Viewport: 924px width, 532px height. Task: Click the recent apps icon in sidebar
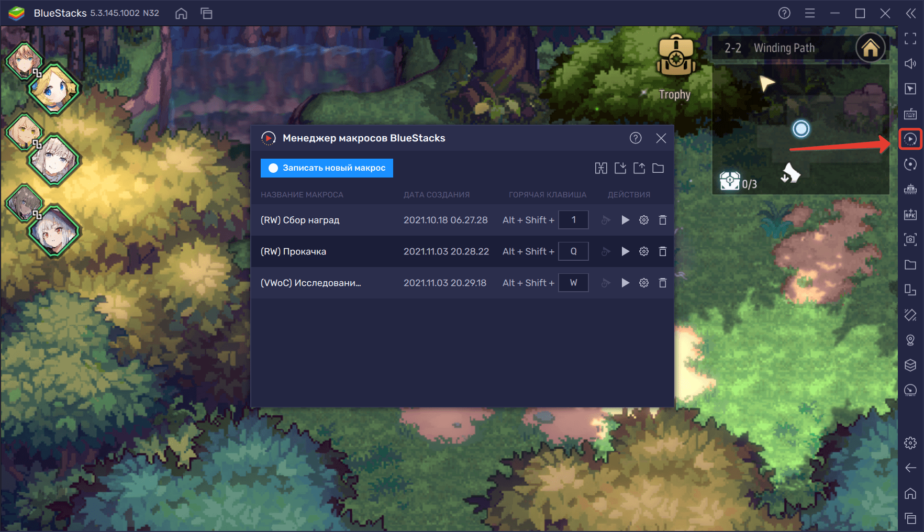(x=910, y=518)
